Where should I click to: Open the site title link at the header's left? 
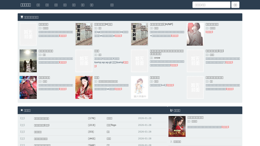point(26,5)
